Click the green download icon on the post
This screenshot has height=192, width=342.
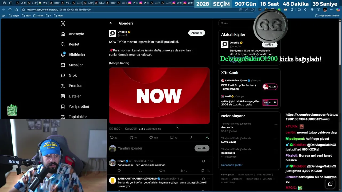[x=207, y=138]
